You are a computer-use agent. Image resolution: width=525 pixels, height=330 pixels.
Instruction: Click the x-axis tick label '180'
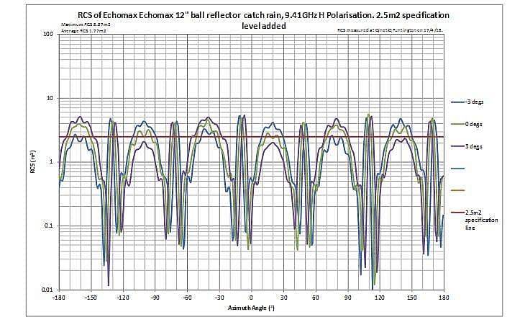pos(444,298)
